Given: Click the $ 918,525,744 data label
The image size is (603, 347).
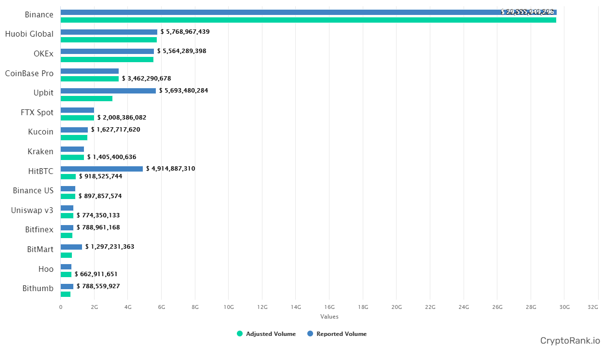Looking at the screenshot, I should [101, 176].
